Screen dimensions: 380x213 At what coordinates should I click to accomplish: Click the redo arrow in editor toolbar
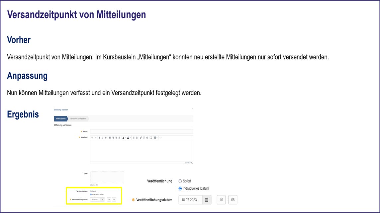pos(95,138)
